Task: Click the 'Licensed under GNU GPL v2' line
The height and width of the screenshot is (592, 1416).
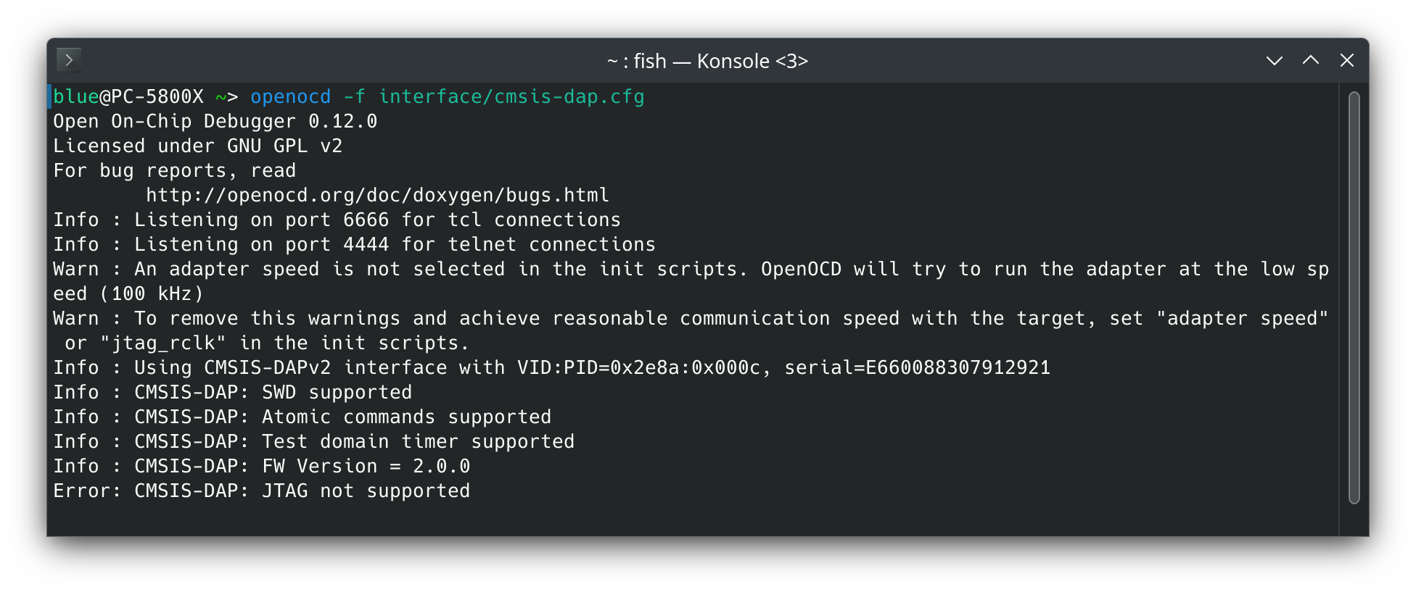Action: click(198, 146)
